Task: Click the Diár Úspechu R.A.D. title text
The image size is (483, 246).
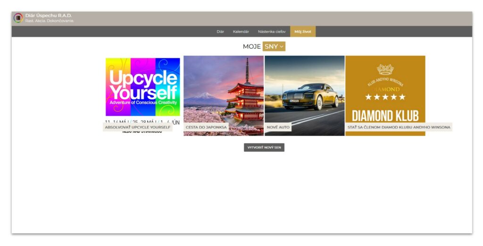Action: (x=49, y=16)
